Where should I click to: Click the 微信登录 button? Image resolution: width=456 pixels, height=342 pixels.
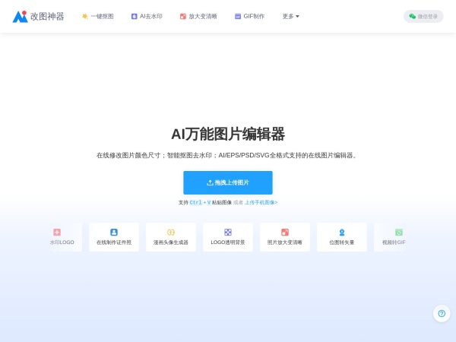pos(423,16)
